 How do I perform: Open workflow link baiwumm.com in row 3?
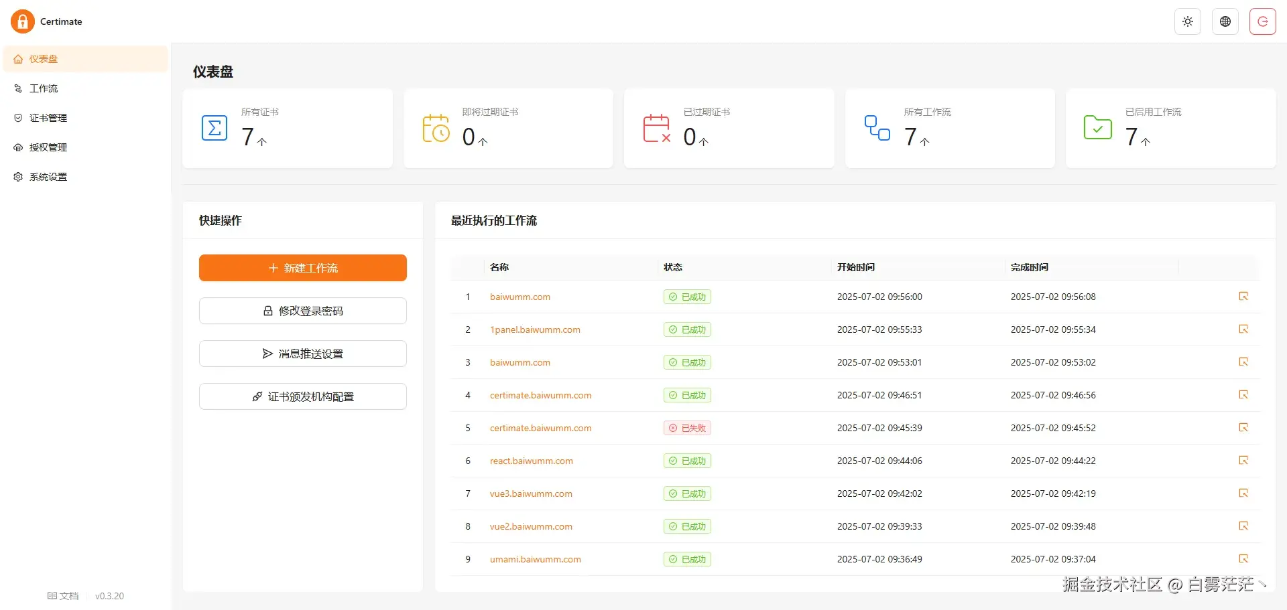pos(520,362)
